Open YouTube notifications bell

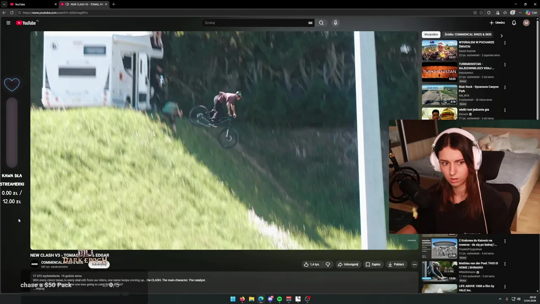tap(514, 23)
